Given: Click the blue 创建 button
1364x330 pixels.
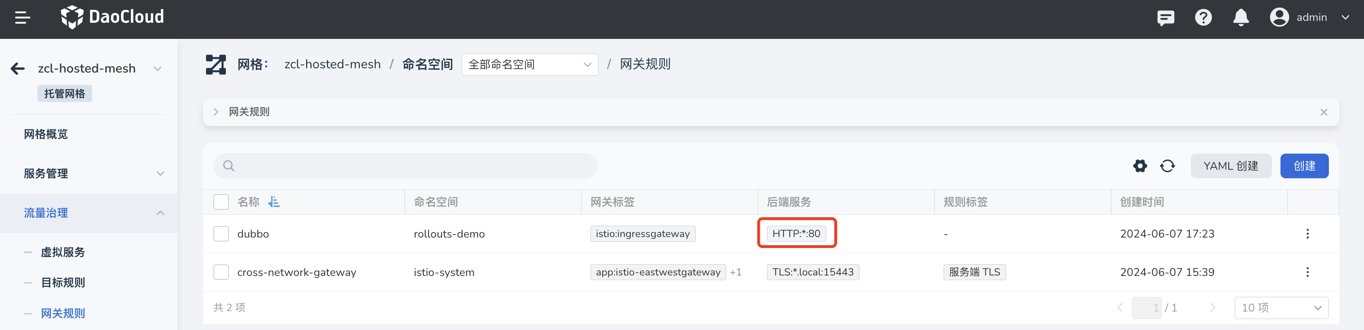Looking at the screenshot, I should pos(1304,166).
